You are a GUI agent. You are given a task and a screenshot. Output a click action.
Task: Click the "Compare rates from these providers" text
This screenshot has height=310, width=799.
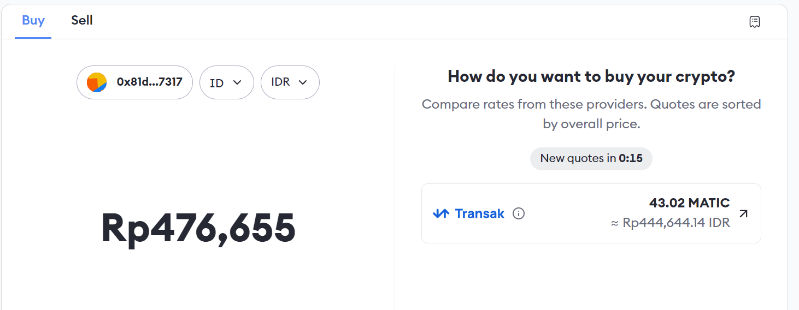(591, 104)
